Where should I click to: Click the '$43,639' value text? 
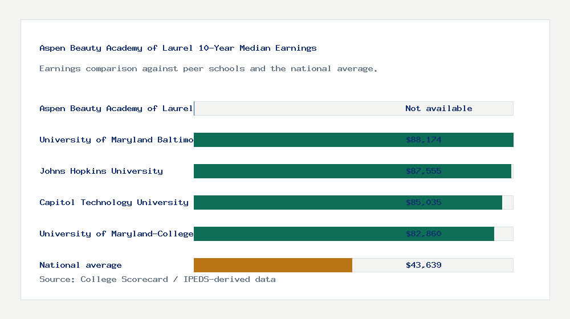point(424,265)
